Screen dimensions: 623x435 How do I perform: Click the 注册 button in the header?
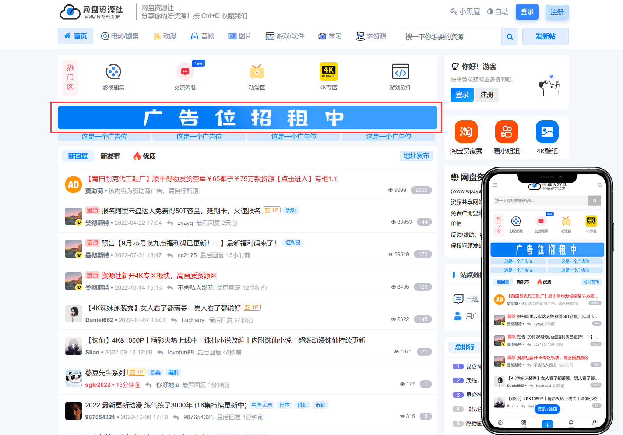tap(557, 12)
